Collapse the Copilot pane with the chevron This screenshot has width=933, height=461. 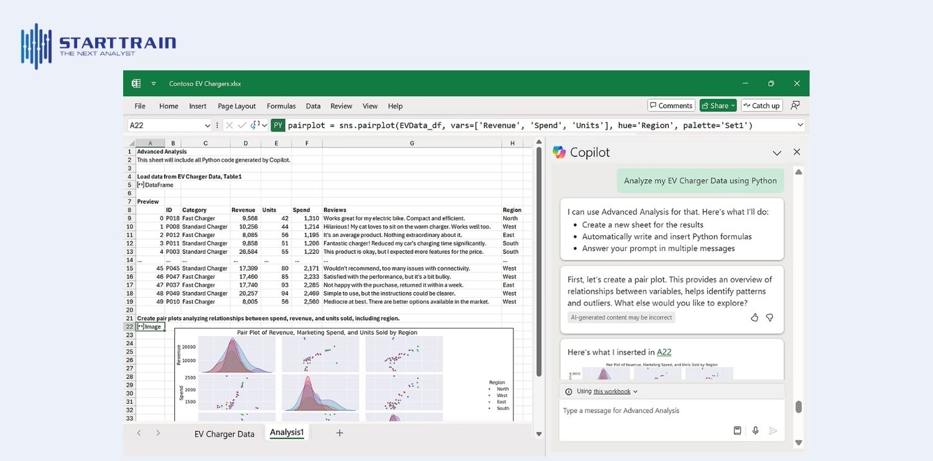coord(777,152)
